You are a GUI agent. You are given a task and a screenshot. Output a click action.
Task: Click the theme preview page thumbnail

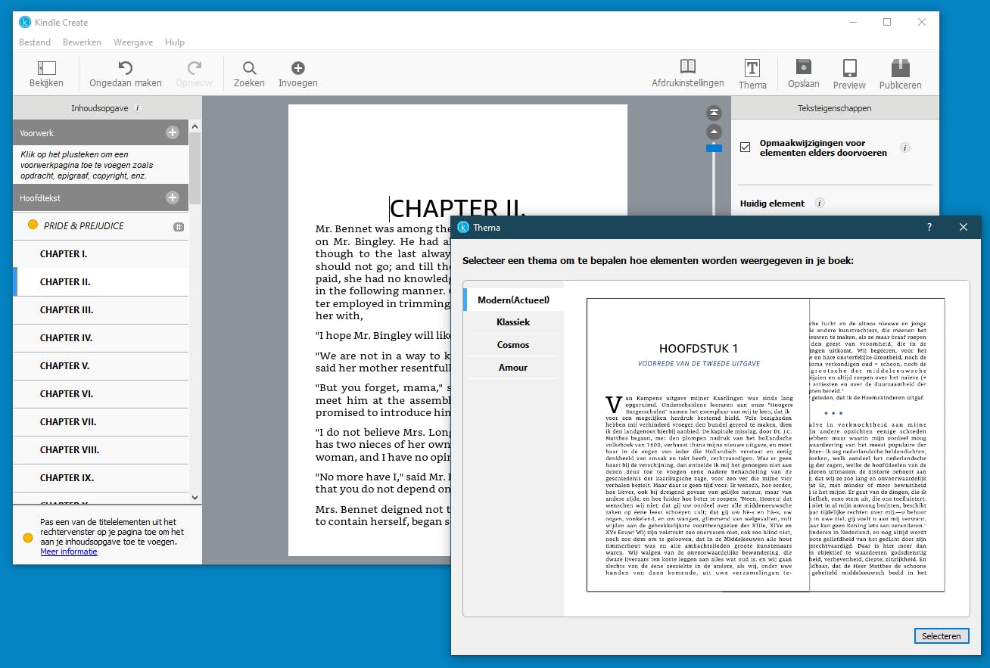coord(765,445)
